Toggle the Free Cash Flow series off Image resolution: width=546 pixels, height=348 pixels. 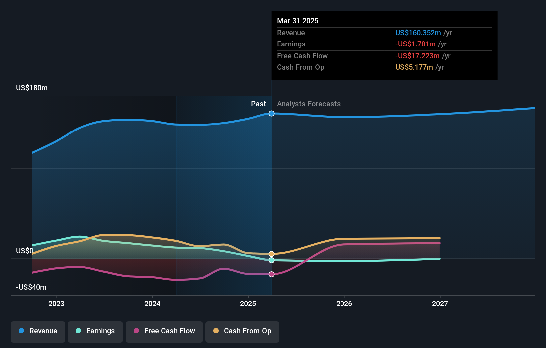click(164, 331)
